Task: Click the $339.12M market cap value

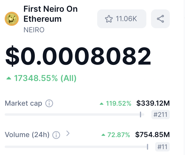Action: click(153, 103)
